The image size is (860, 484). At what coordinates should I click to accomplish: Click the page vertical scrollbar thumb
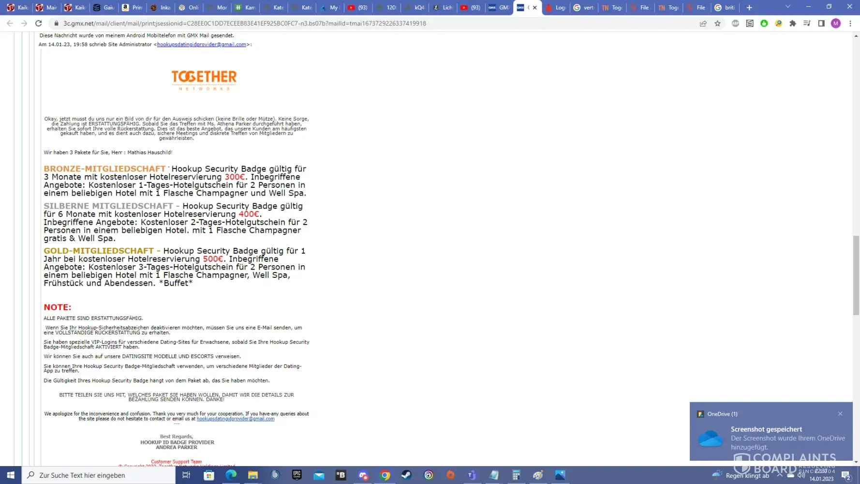[x=856, y=275]
